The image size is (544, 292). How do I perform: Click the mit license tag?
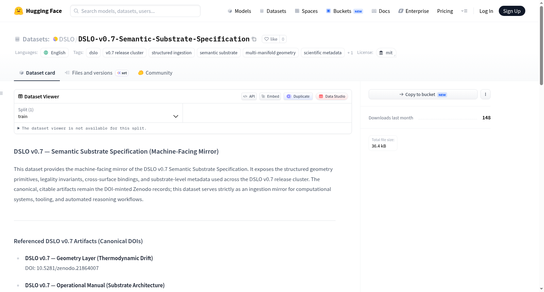point(386,53)
